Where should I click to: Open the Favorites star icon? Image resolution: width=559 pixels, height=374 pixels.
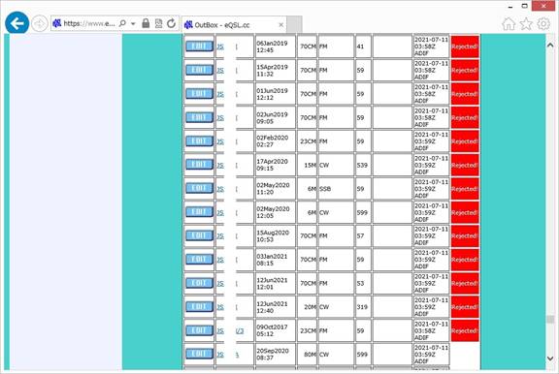coord(526,24)
